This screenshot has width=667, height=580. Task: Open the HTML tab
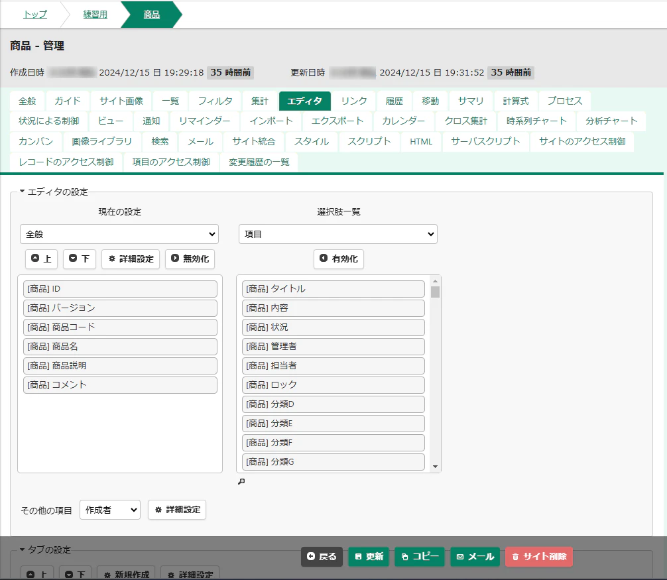click(x=421, y=142)
